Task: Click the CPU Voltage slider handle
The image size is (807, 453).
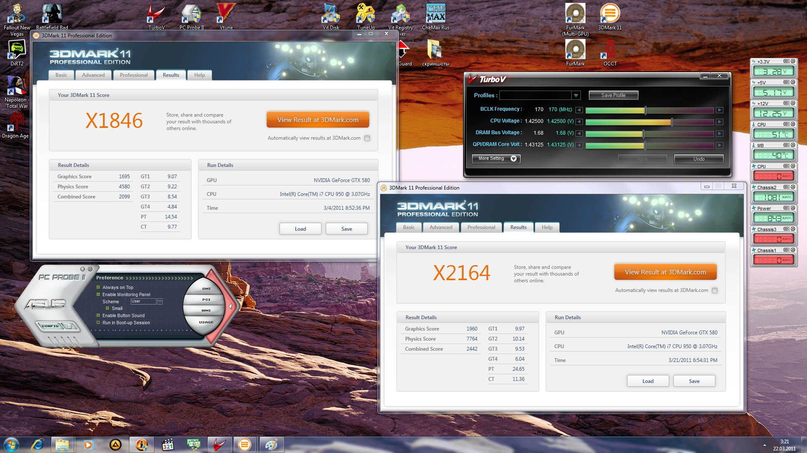Action: [x=672, y=122]
